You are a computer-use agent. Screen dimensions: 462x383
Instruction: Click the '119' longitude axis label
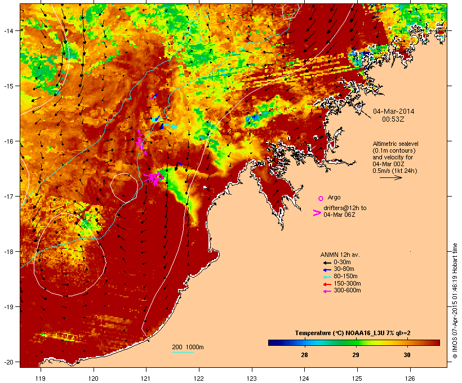[41, 378]
